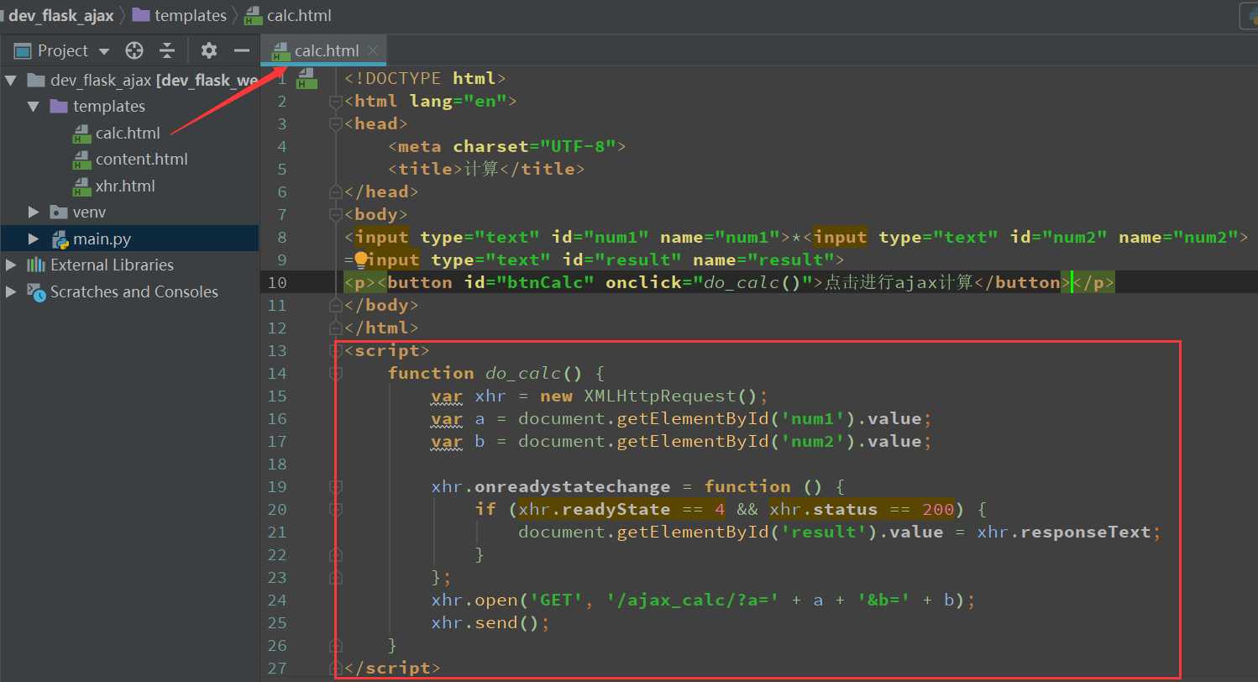Switch to the calc.html editor tab
The height and width of the screenshot is (682, 1258).
[323, 51]
